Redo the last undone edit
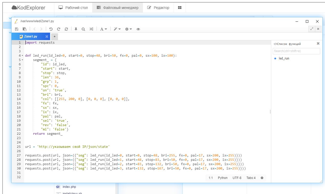325x194 pixels. click(59, 29)
